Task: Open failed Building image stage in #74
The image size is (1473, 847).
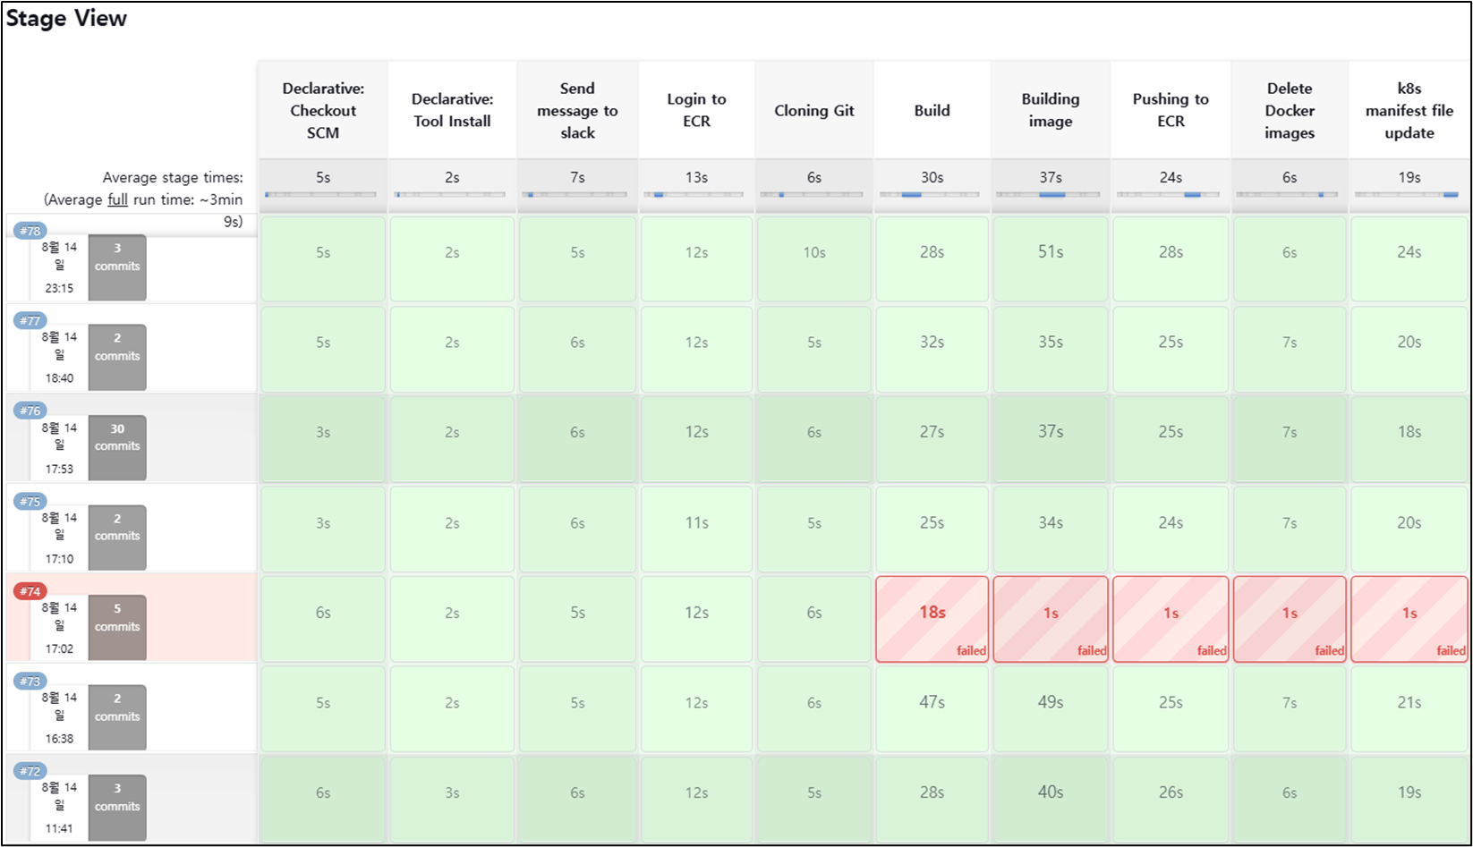Action: (x=1051, y=619)
